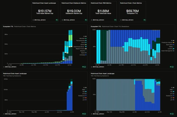This screenshot has height=117, width=177.
Task: Click query icon beside entropy_advisors in Asset Landscape card
Action: pyautogui.click(x=33, y=20)
